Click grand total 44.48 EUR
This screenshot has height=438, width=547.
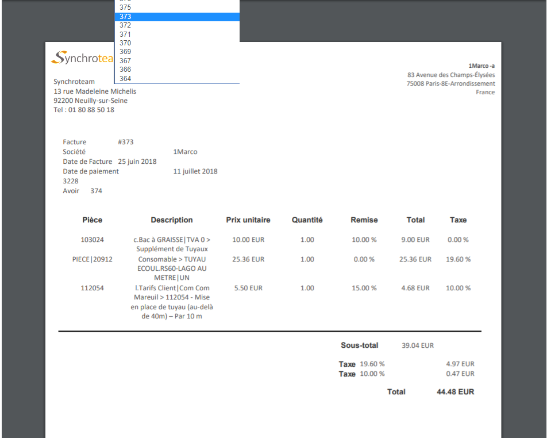click(x=455, y=392)
